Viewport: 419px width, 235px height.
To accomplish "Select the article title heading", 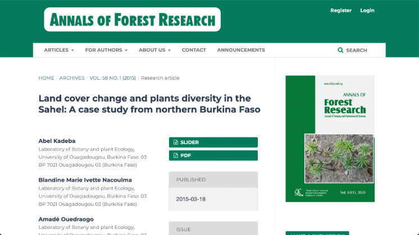I will (149, 104).
